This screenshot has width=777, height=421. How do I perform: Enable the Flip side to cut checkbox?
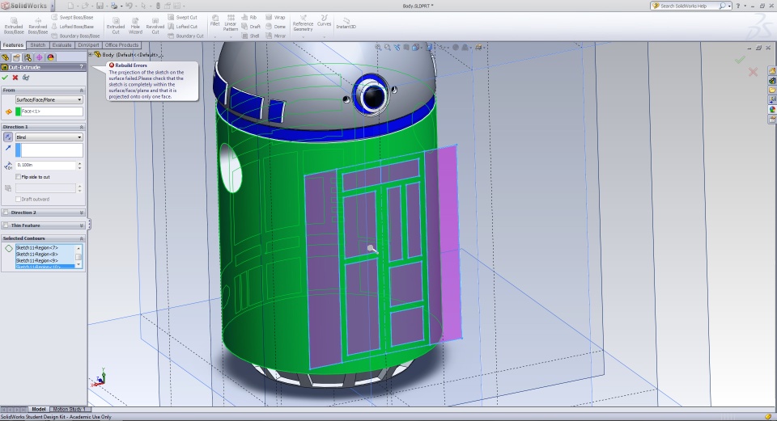coord(19,176)
